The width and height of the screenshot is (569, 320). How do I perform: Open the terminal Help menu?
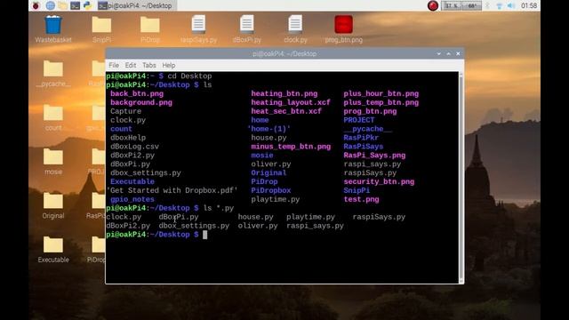pos(169,65)
